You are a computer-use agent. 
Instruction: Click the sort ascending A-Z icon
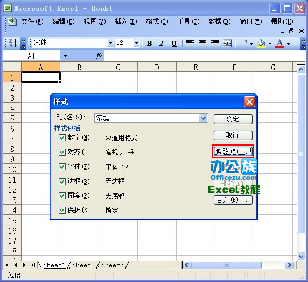click(13, 44)
